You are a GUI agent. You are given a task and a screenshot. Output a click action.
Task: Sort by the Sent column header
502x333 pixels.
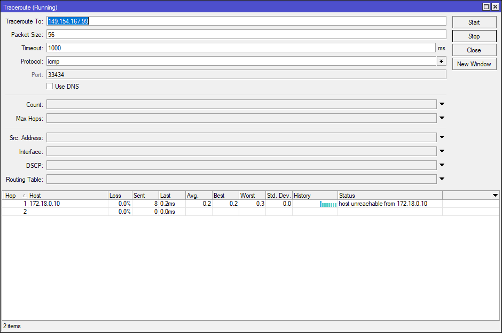(x=145, y=196)
